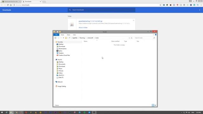Open Downloads under Favorites
Viewport: 203px width, 114px height.
(x=62, y=47)
